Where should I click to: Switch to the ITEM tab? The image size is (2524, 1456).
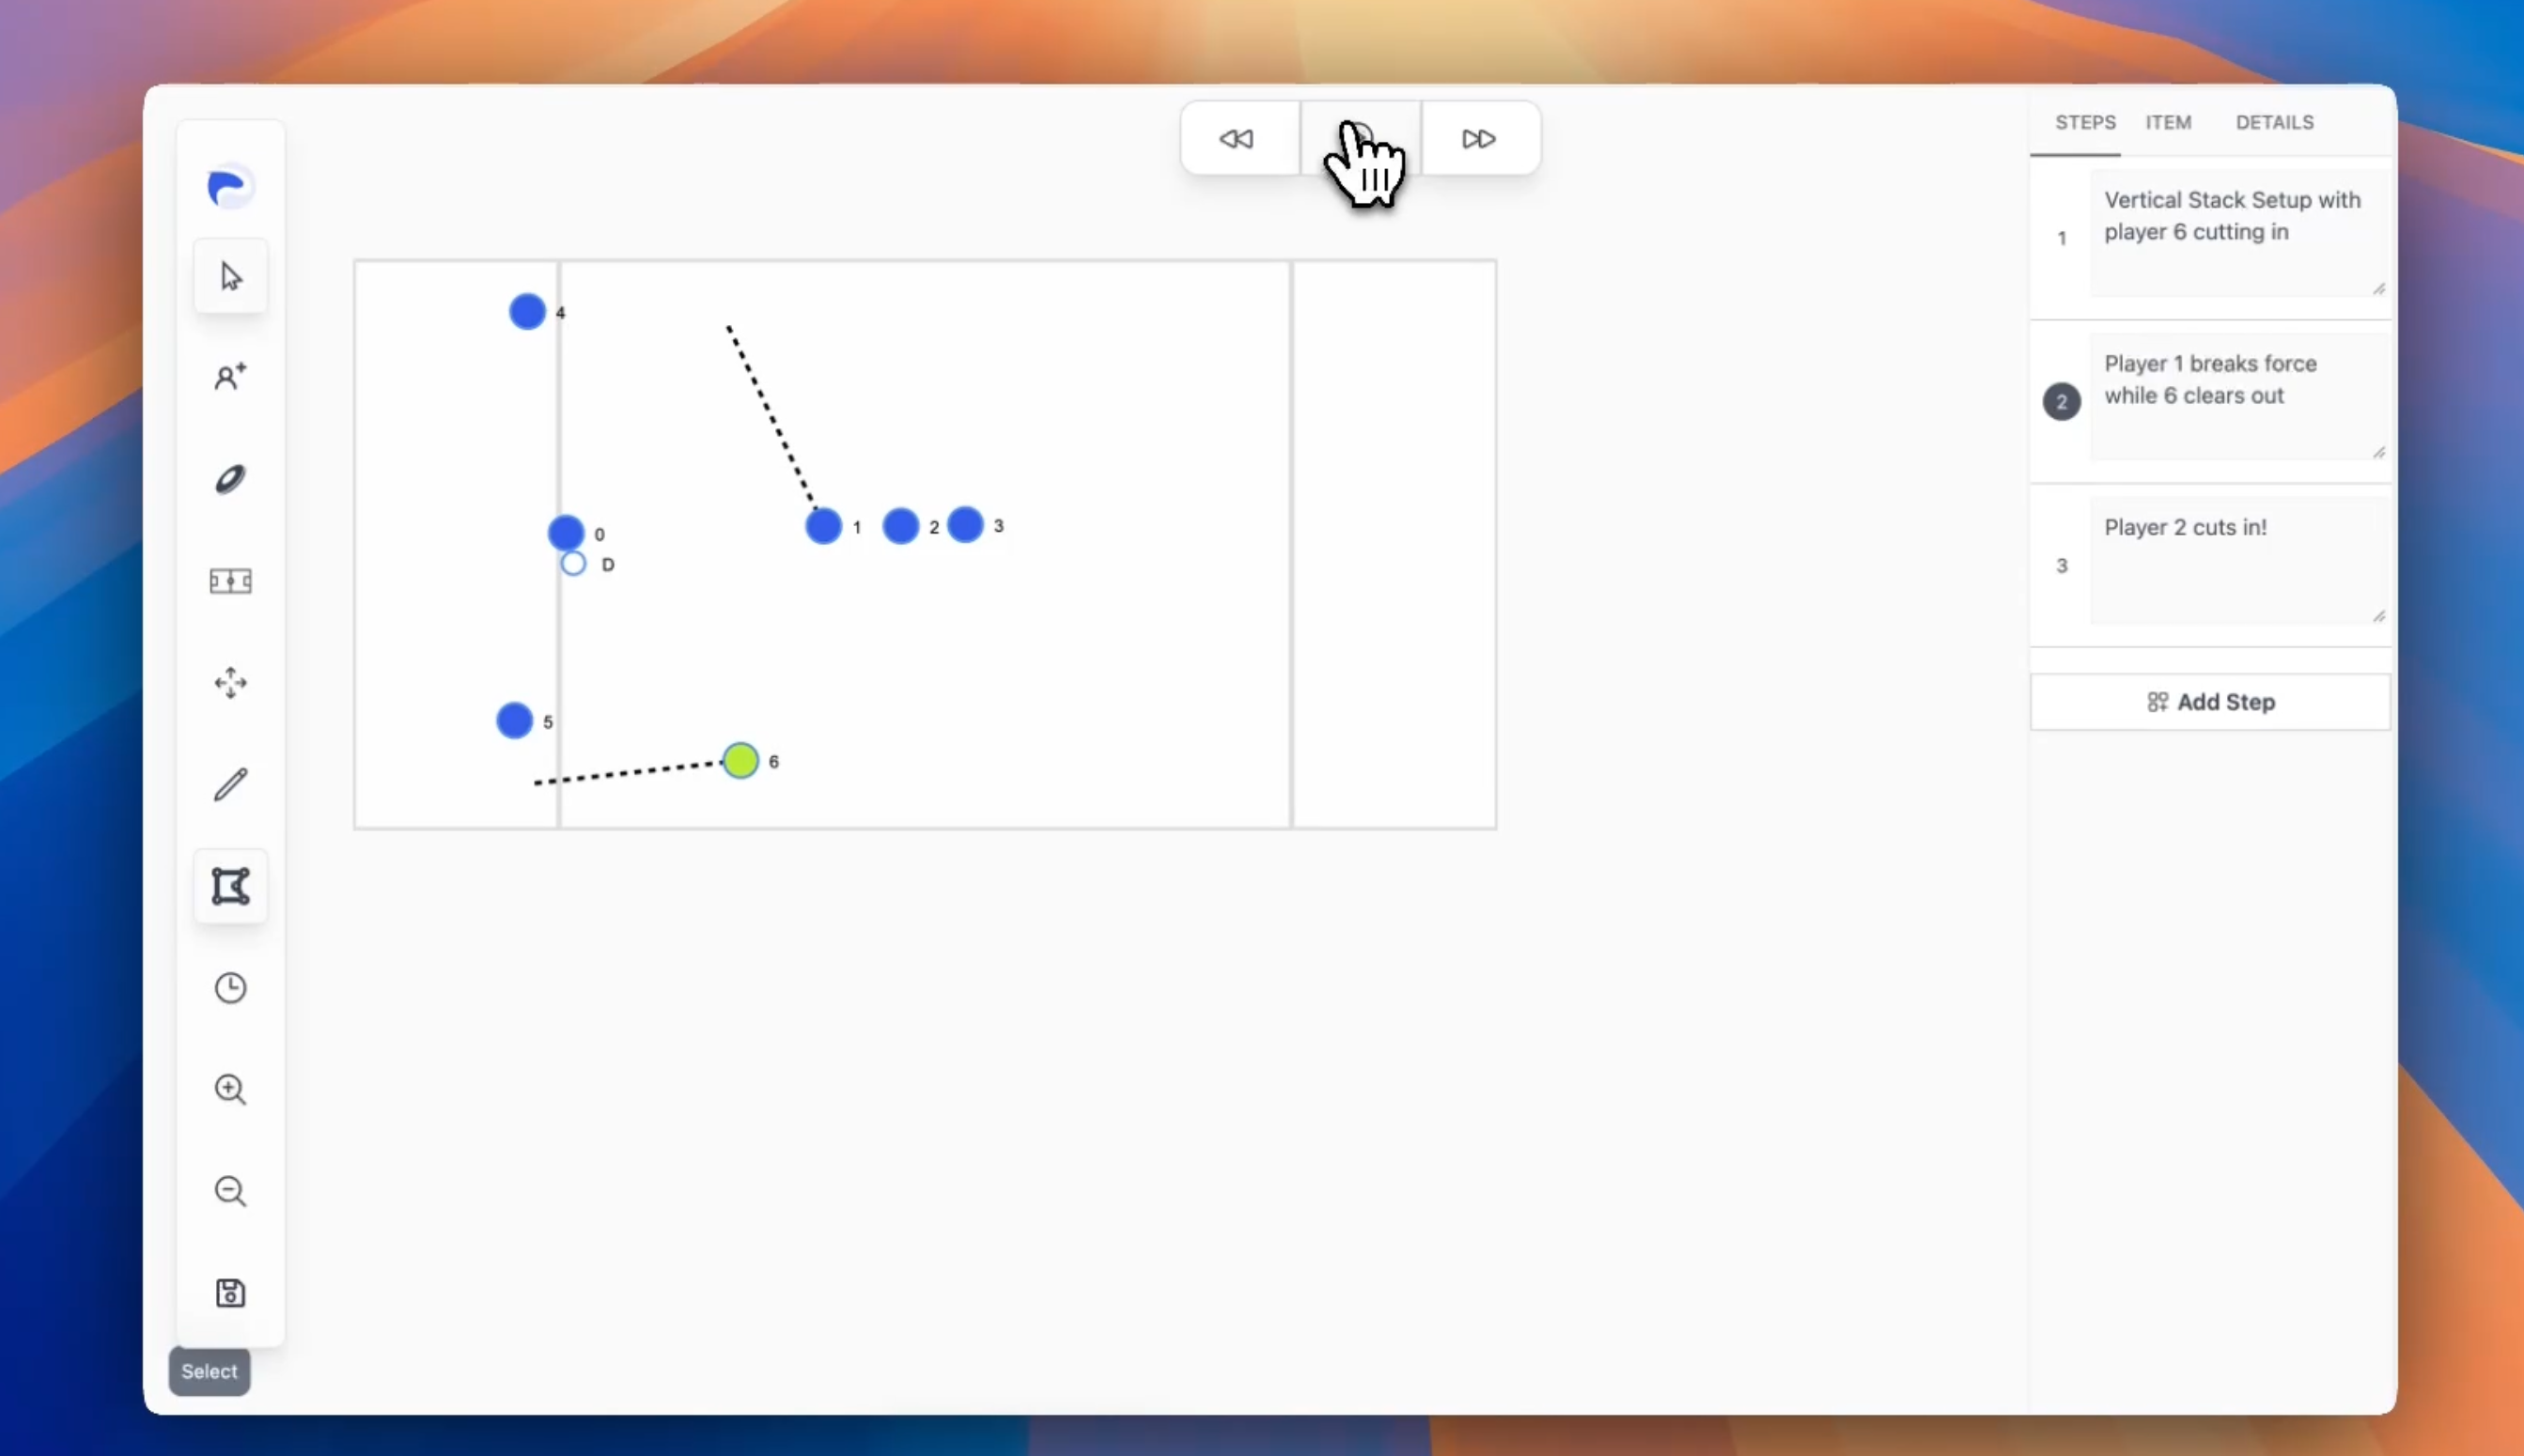coord(2169,121)
